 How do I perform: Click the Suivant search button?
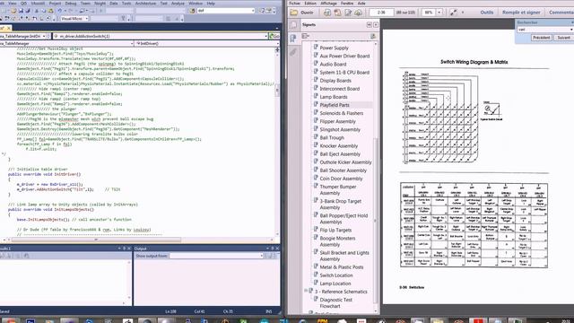563,38
